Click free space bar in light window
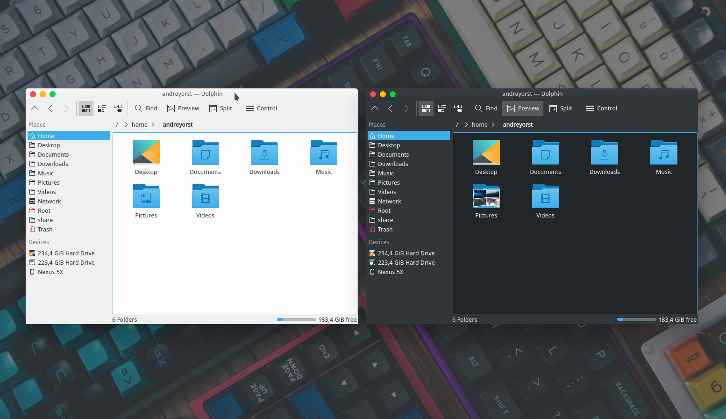Viewport: 726px width, 419px height. pyautogui.click(x=297, y=319)
